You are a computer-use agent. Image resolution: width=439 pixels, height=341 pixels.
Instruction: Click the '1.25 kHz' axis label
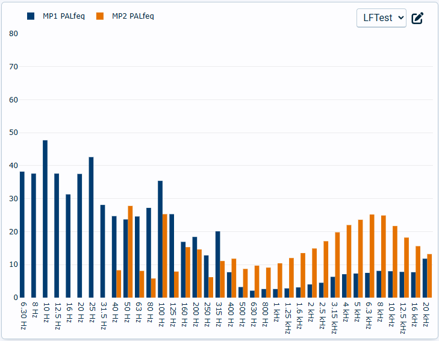pyautogui.click(x=288, y=318)
